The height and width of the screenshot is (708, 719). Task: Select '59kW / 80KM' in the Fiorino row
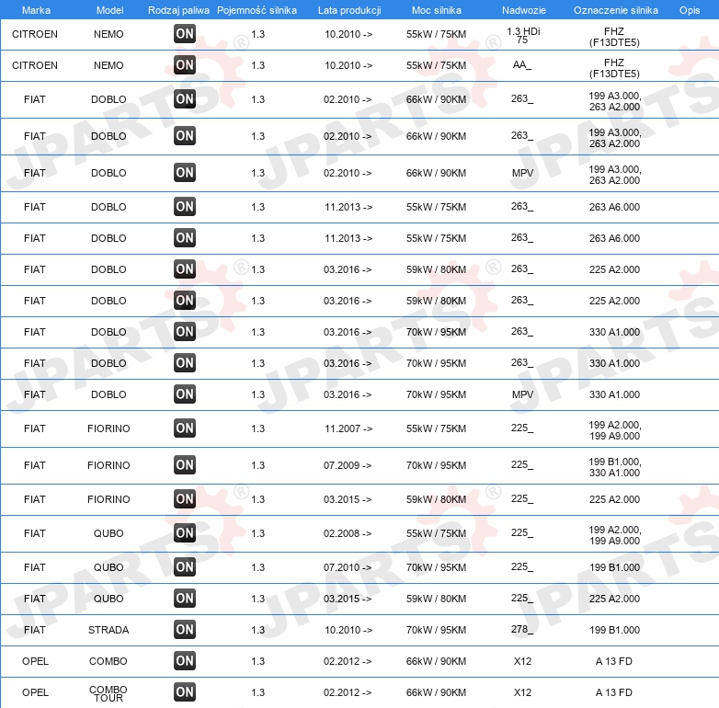(436, 499)
